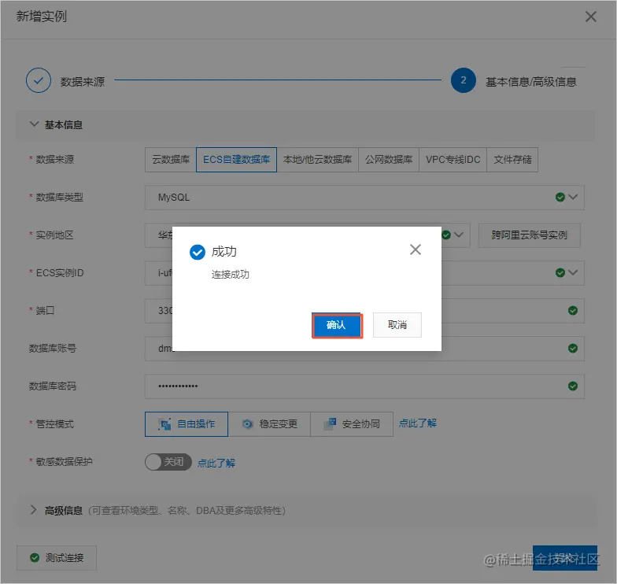
Task: Select 自由操作 control mode
Action: click(187, 424)
